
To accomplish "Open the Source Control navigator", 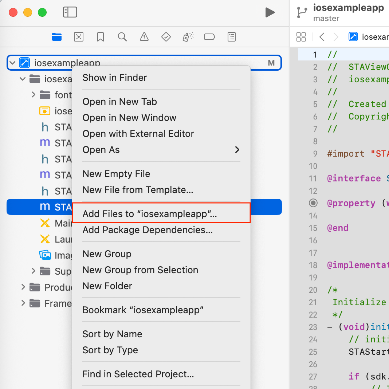I will (79, 37).
